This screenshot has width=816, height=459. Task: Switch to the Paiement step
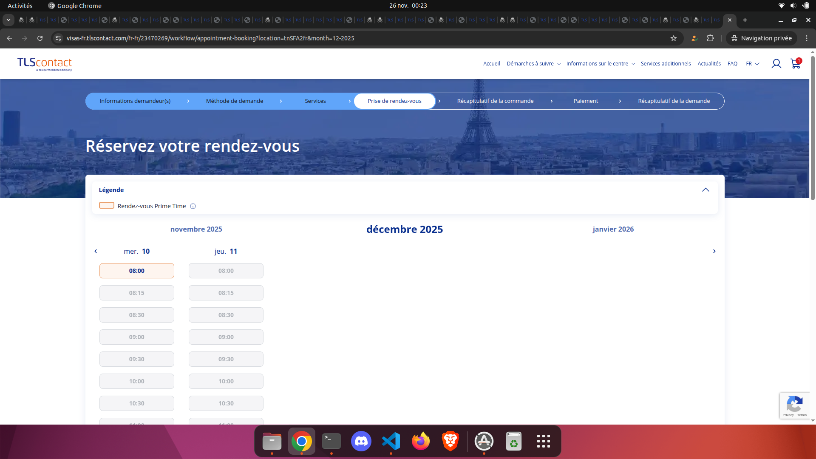[x=586, y=101]
